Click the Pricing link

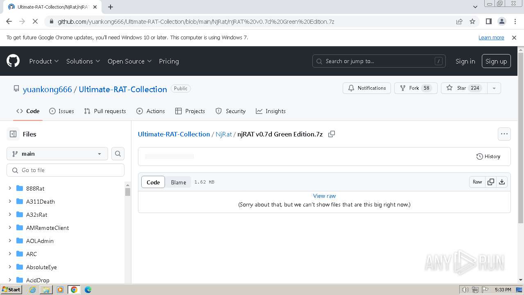pos(169,61)
